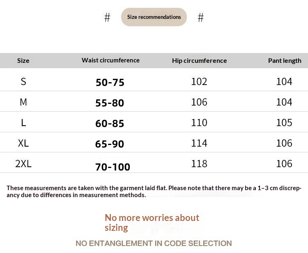Choose the XL size row label

point(23,143)
